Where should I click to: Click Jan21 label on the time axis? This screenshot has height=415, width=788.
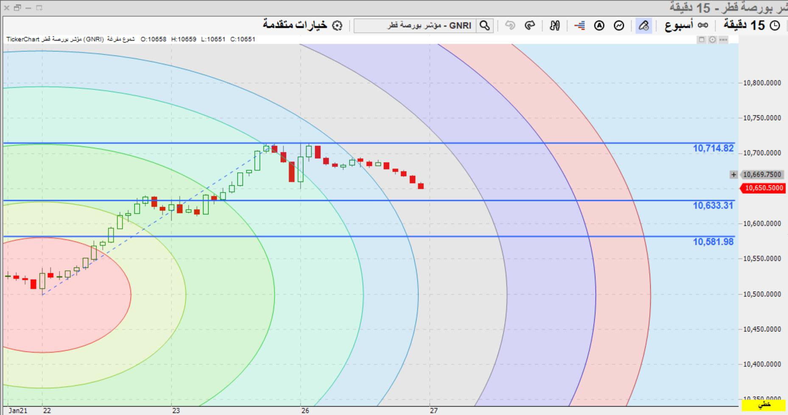(x=18, y=410)
